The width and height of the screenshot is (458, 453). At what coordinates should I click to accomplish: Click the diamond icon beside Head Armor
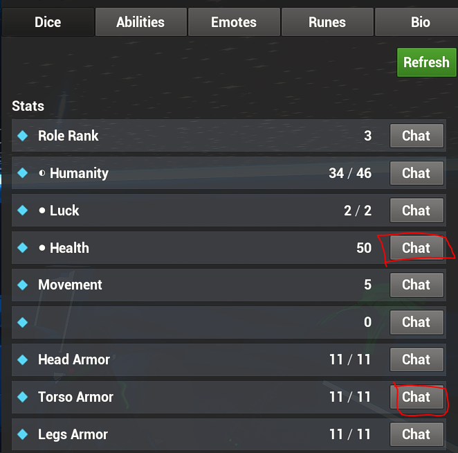tap(22, 359)
